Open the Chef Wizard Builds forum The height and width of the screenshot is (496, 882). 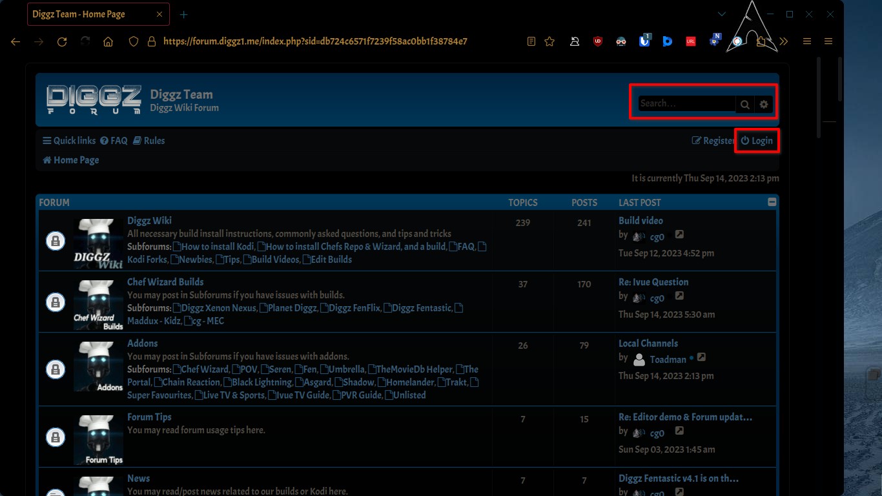[x=165, y=282]
